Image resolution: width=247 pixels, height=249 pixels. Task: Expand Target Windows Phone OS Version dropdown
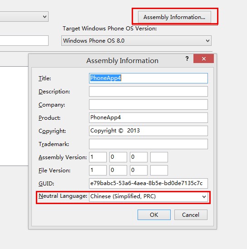click(136, 41)
